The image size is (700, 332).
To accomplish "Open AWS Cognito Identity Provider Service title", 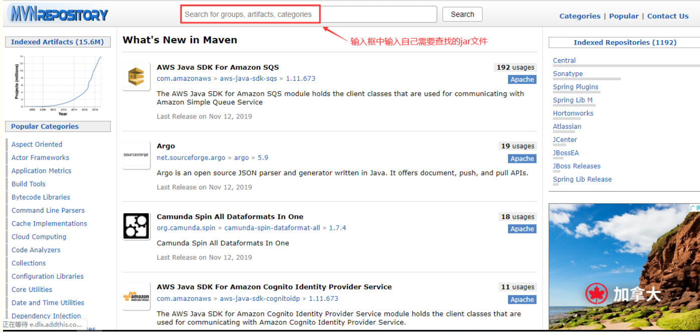I will point(274,287).
